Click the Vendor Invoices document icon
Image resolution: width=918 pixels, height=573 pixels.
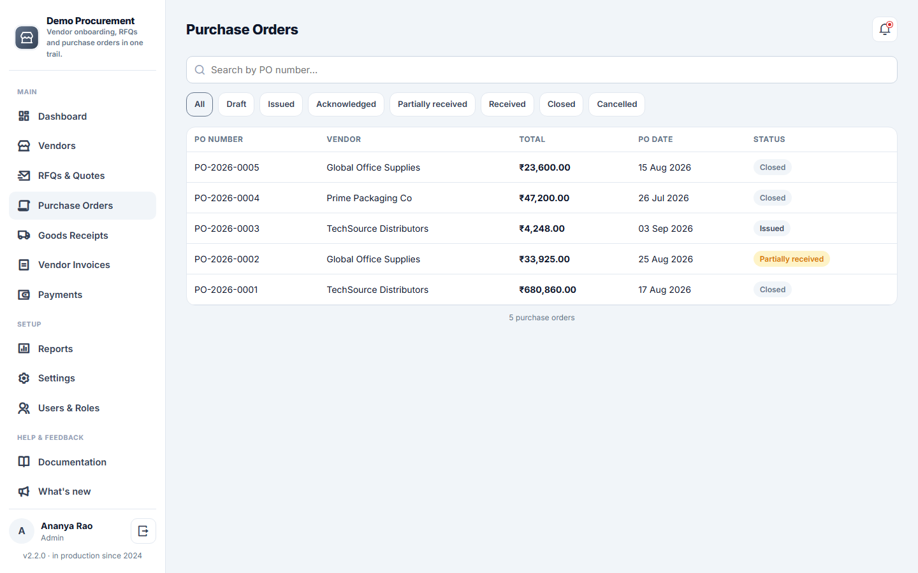point(24,265)
